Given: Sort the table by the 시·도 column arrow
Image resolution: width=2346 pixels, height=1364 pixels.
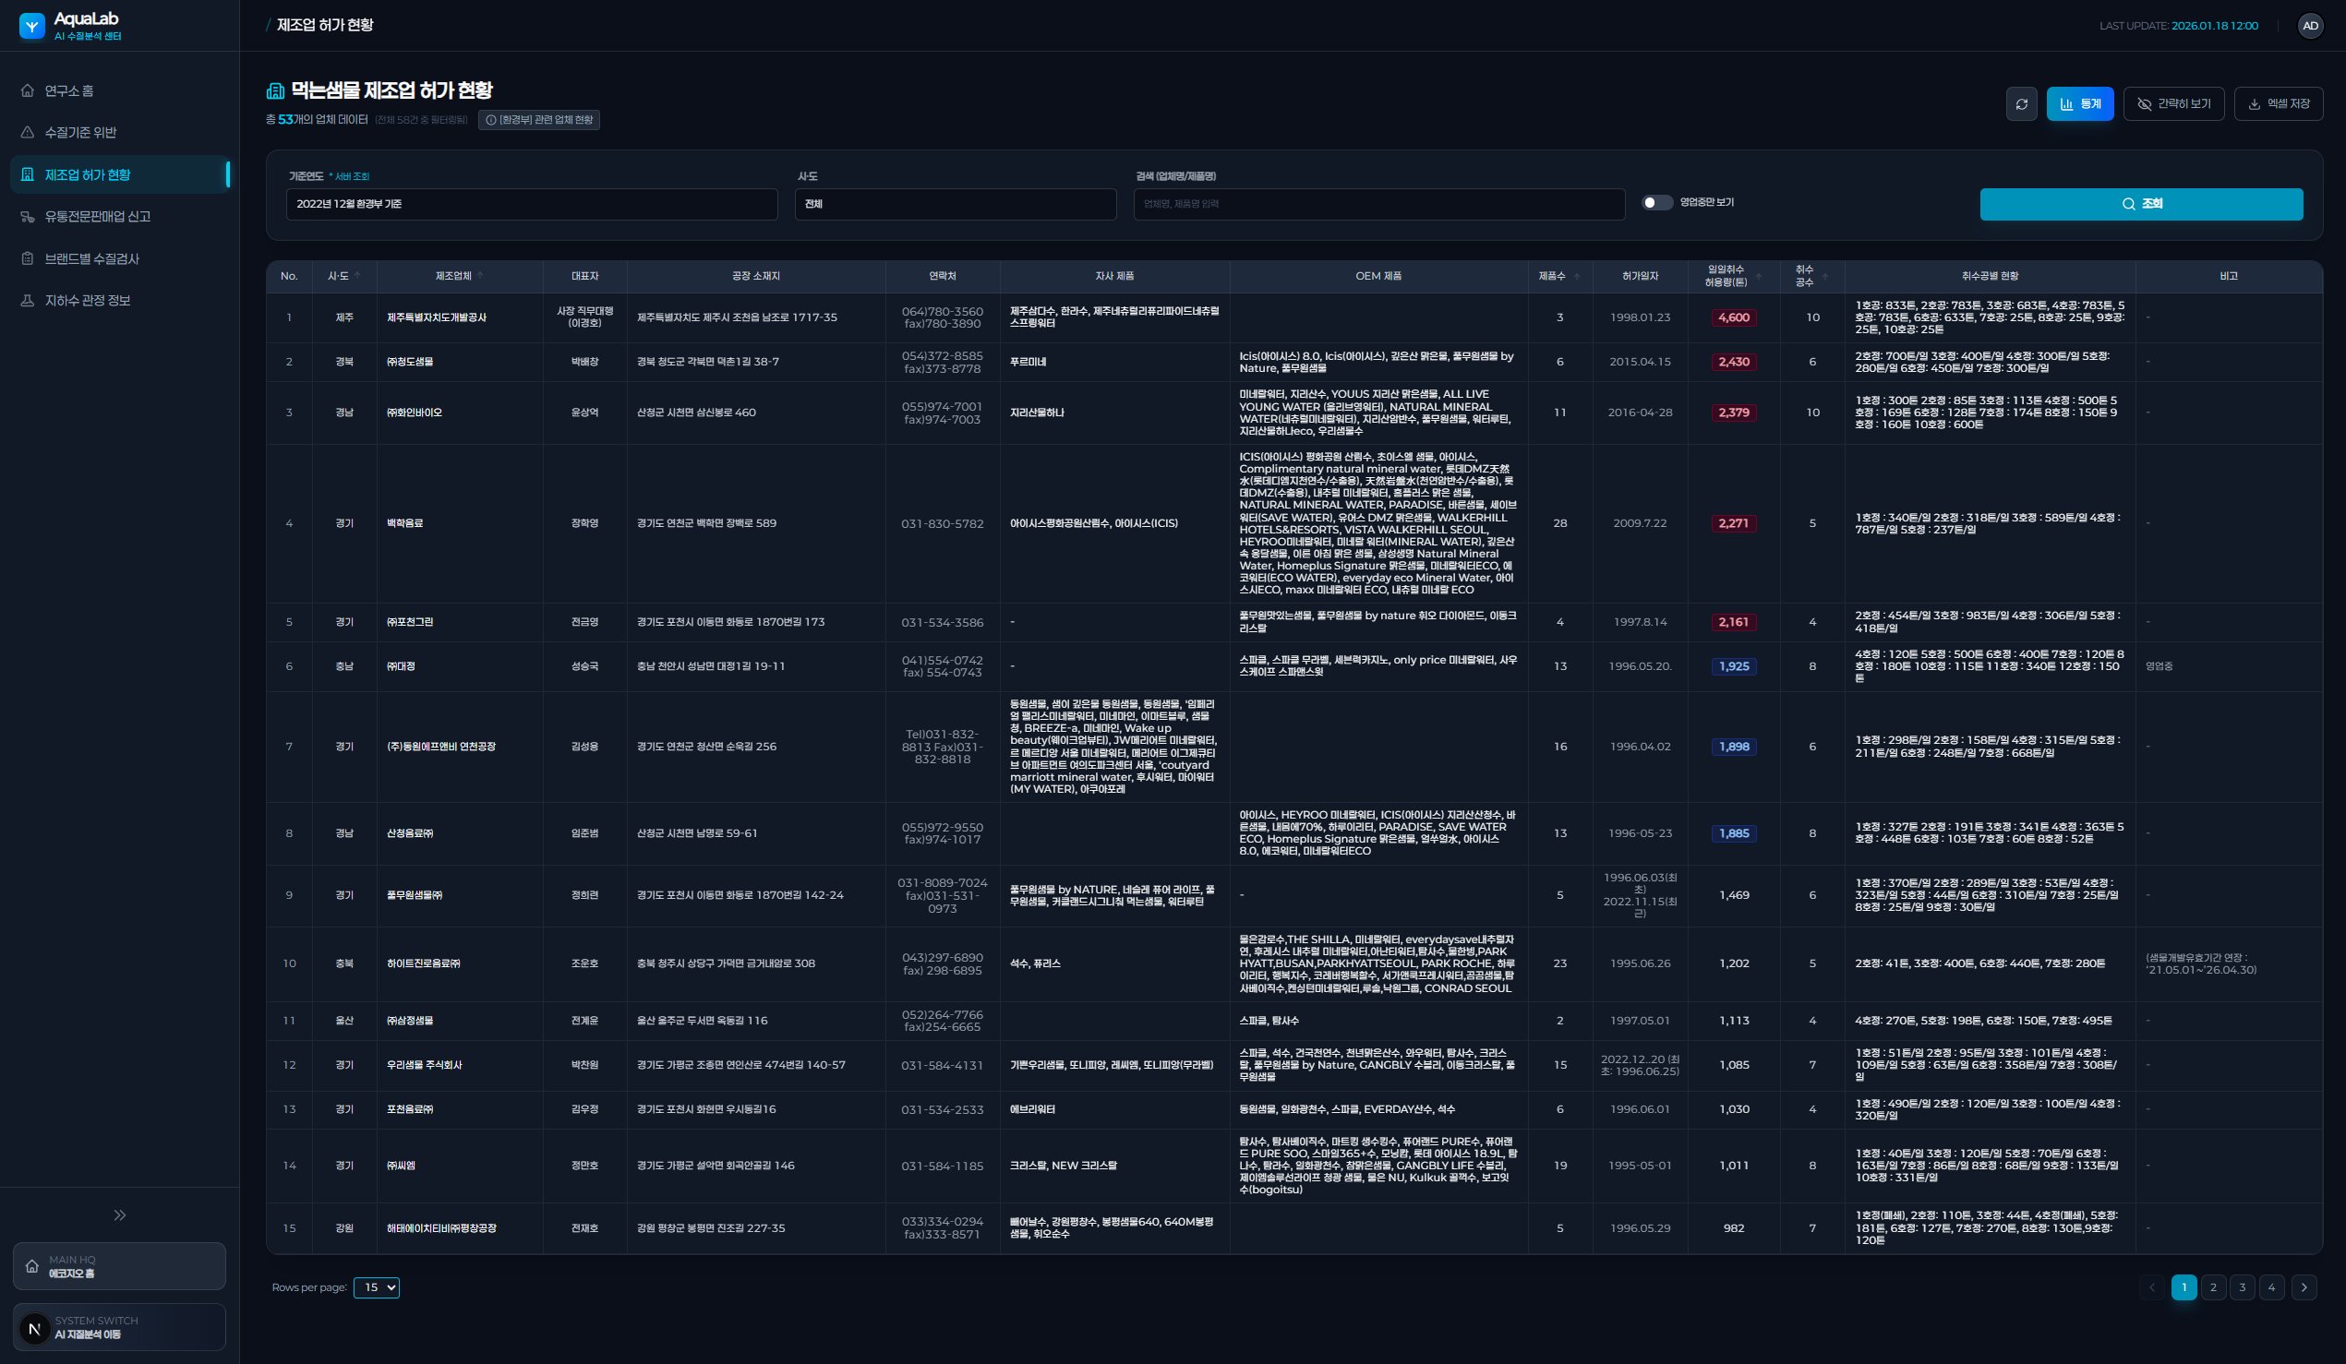Looking at the screenshot, I should [x=357, y=275].
